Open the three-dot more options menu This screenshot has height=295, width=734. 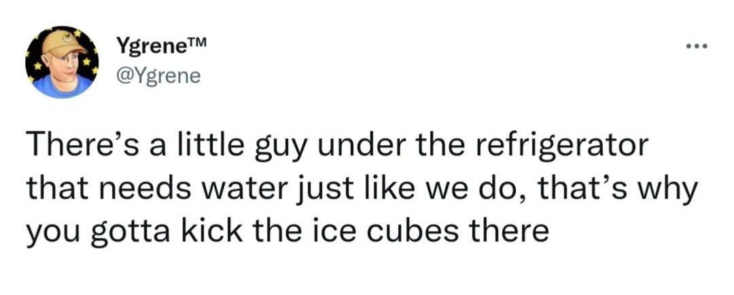point(697,47)
